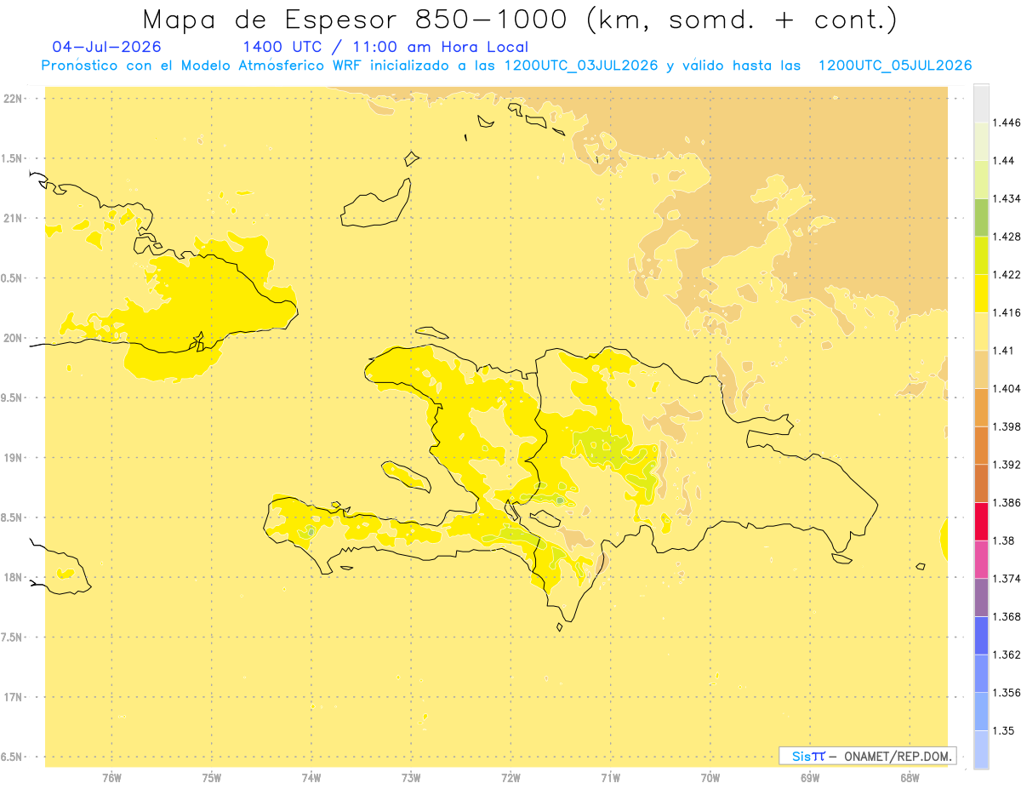This screenshot has width=1021, height=789.
Task: Click the '76W' longitude label
Action: (x=111, y=778)
